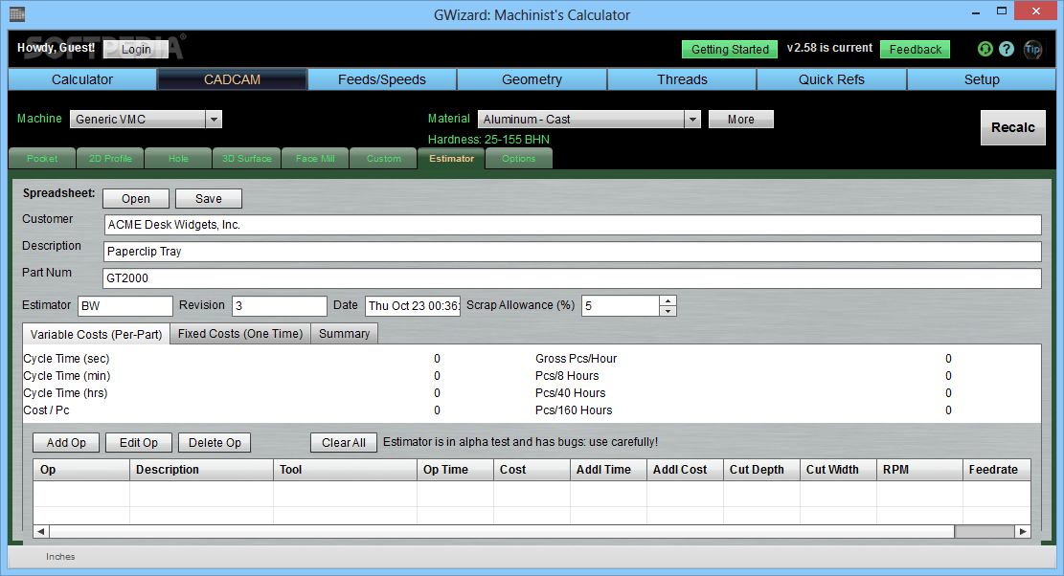Increase Scrap Allowance with up arrow
This screenshot has height=576, width=1064.
point(668,300)
